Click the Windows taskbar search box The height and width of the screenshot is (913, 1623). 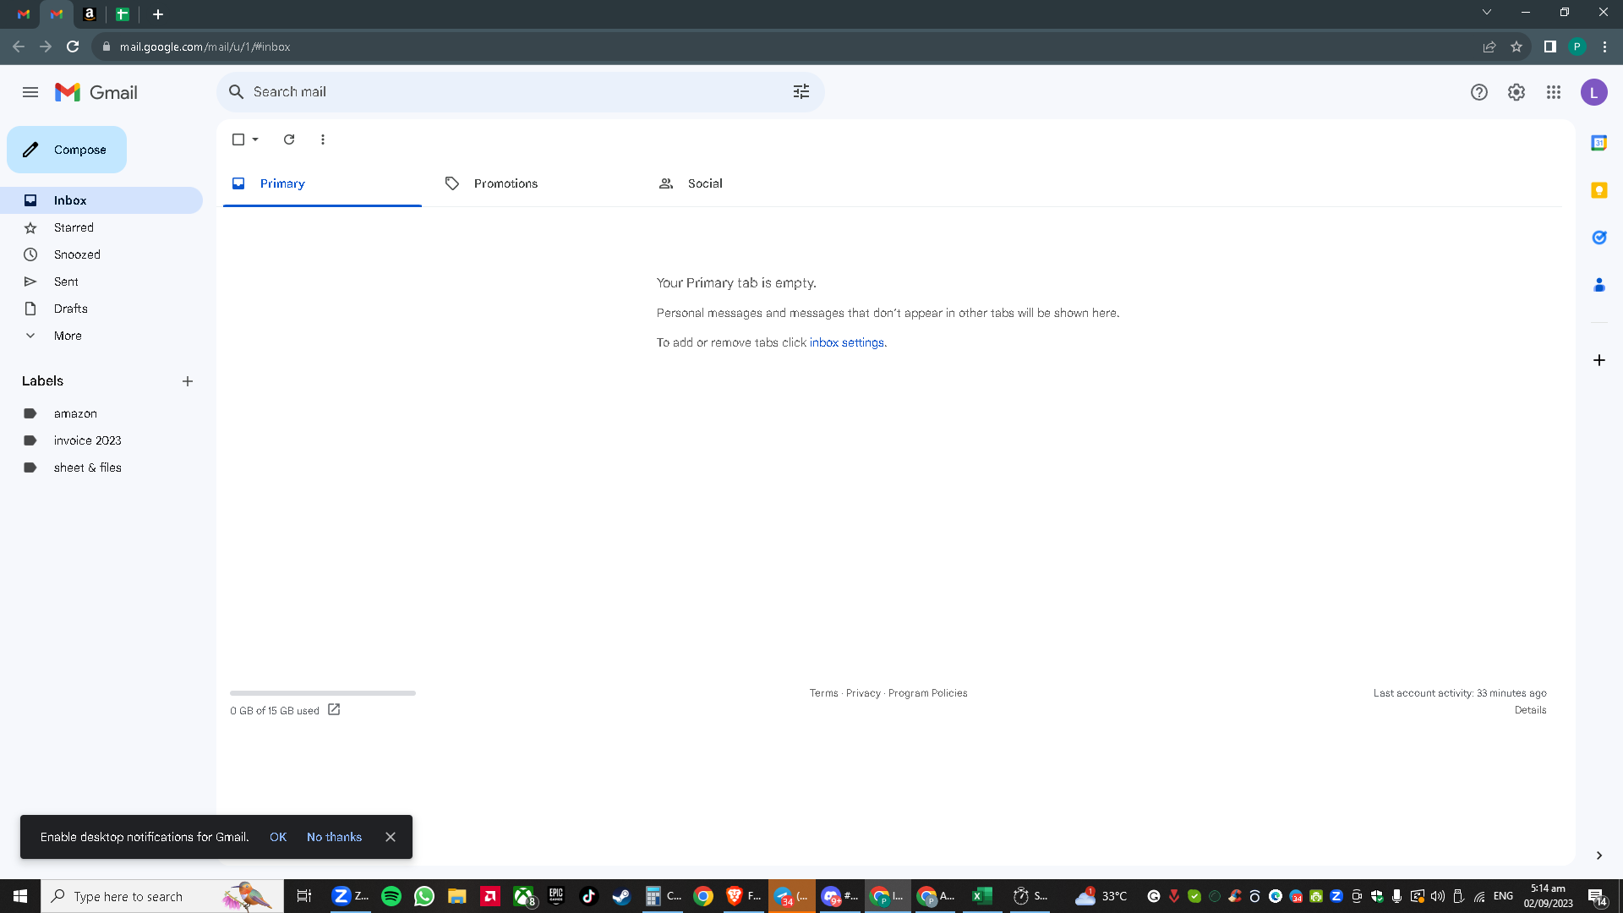pos(162,896)
